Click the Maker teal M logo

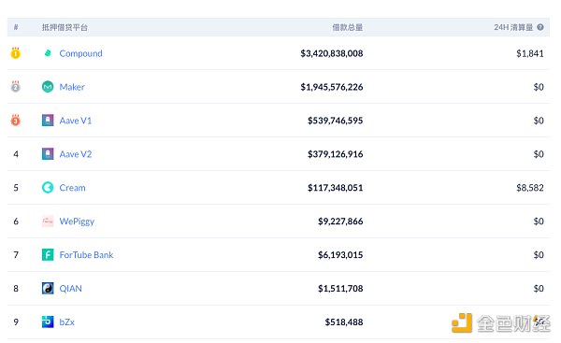point(48,87)
